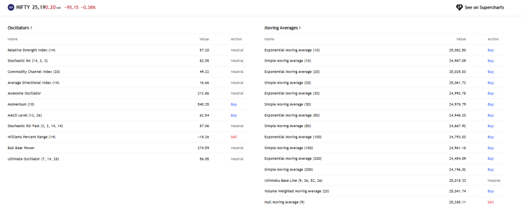This screenshot has width=523, height=216.
Task: Click Hull Moving Average Sell action
Action: pyautogui.click(x=491, y=202)
